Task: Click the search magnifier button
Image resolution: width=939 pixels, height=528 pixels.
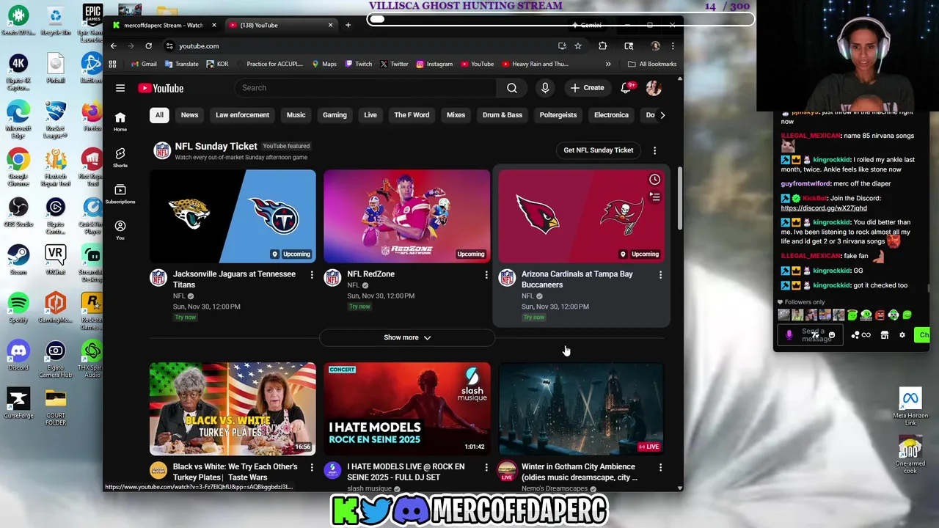Action: point(512,88)
